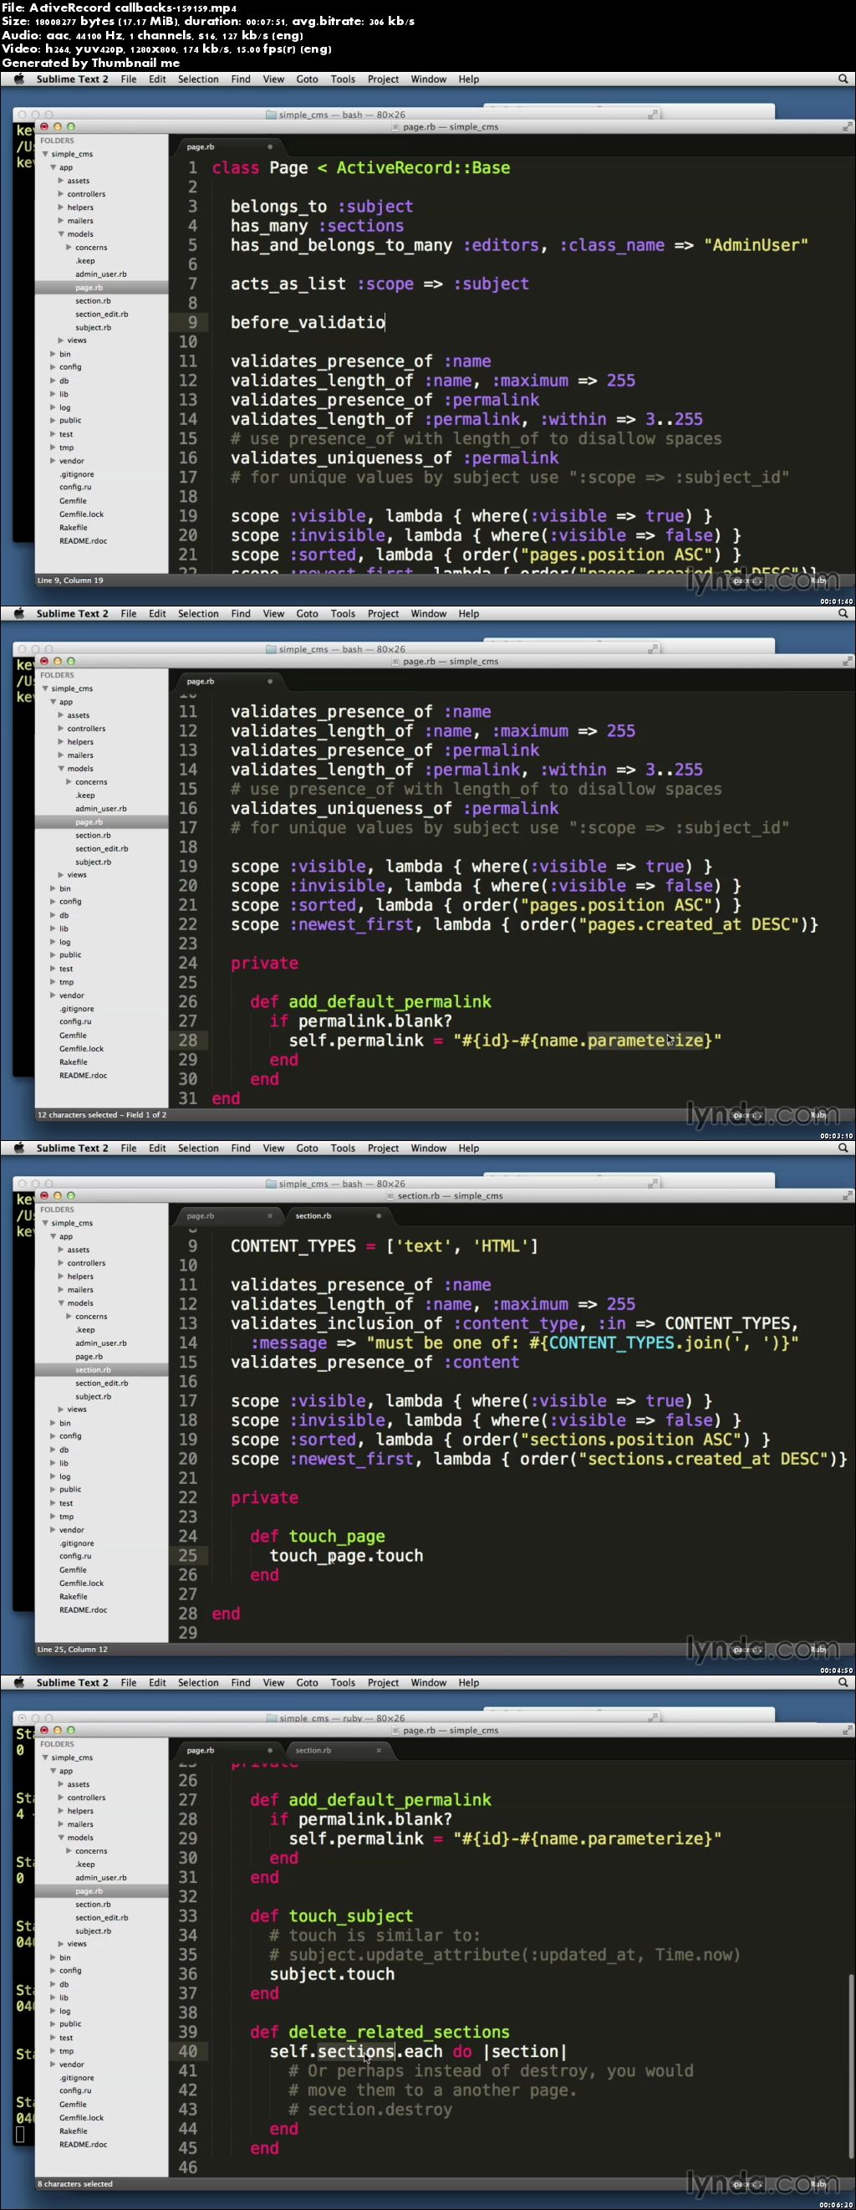The width and height of the screenshot is (856, 2210).
Task: Open subject.rb in the 00:04:50 frame sidebar
Action: coord(93,1397)
